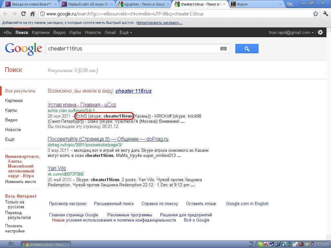Click 'Расширенный поиск' footer link
Image resolution: width=331 pixels, height=248 pixels.
(114, 203)
